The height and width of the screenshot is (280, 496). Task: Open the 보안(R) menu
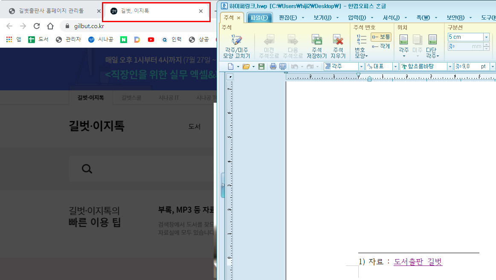(x=455, y=18)
